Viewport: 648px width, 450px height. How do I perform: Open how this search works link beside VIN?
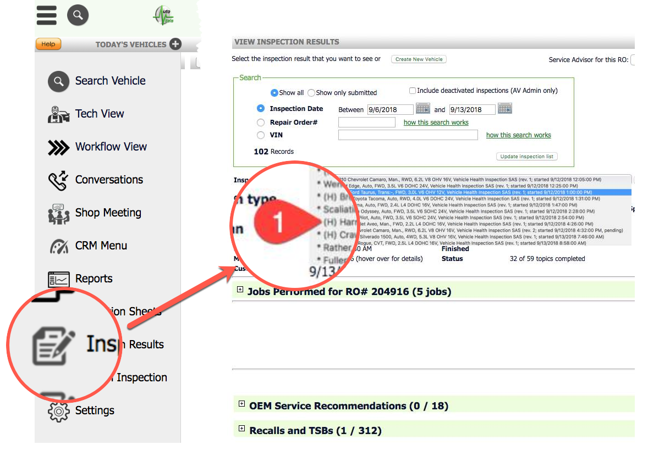(518, 135)
